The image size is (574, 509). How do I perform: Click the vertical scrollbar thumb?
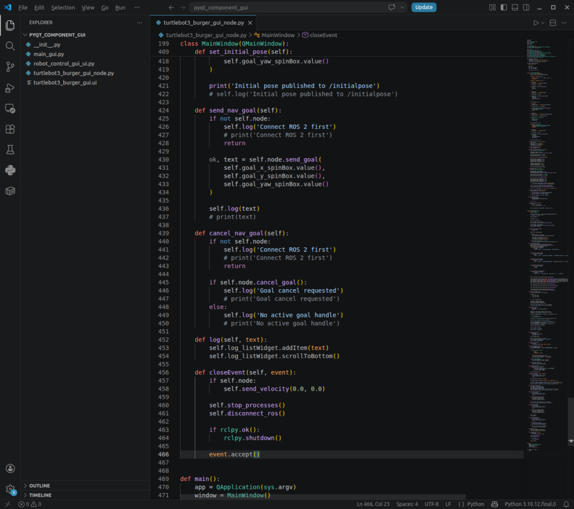[x=571, y=422]
